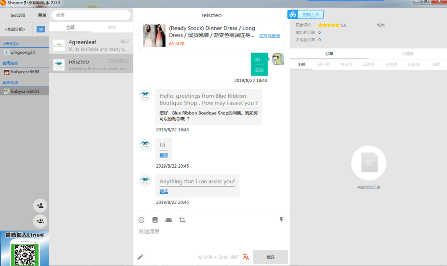Filter orders by 退款
The image size is (447, 266).
point(436,64)
